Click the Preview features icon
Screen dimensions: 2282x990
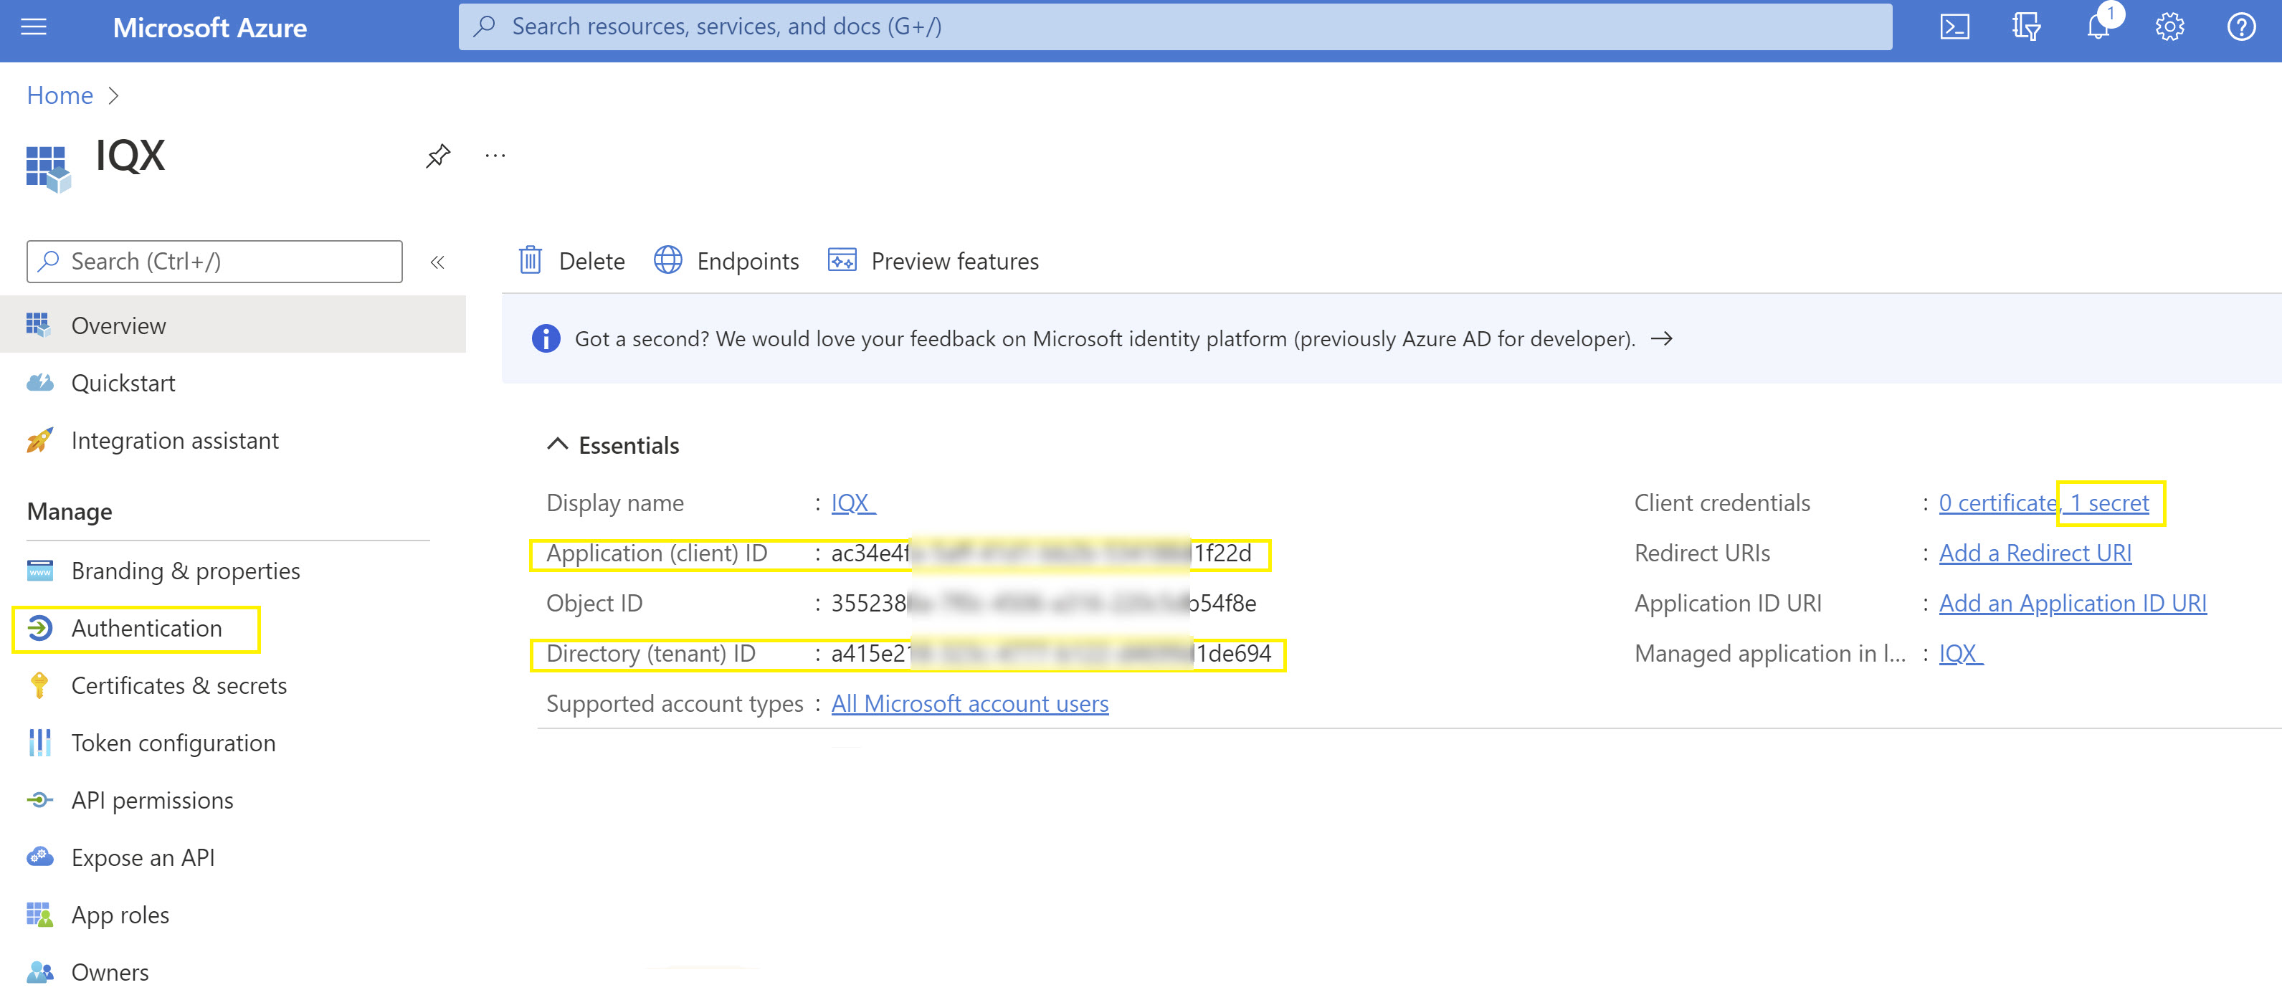coord(842,260)
